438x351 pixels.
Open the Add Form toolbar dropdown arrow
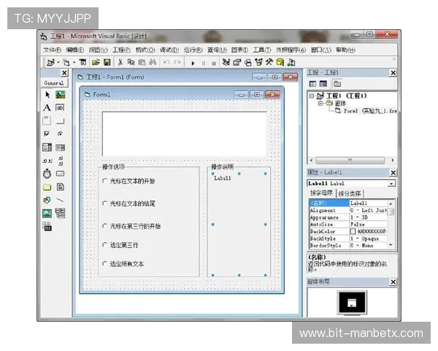point(74,62)
